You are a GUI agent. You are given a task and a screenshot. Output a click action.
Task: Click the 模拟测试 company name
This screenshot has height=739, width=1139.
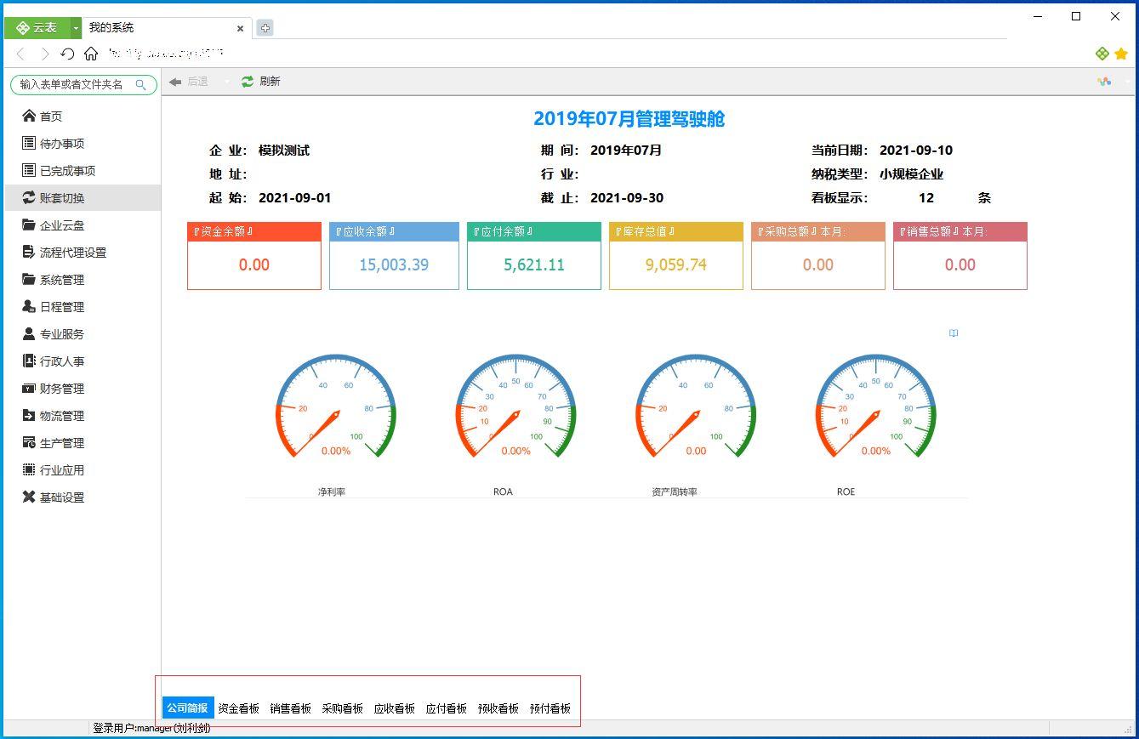coord(284,151)
